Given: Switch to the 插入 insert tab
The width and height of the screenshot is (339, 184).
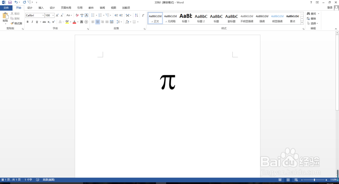Looking at the screenshot, I should click(x=41, y=8).
